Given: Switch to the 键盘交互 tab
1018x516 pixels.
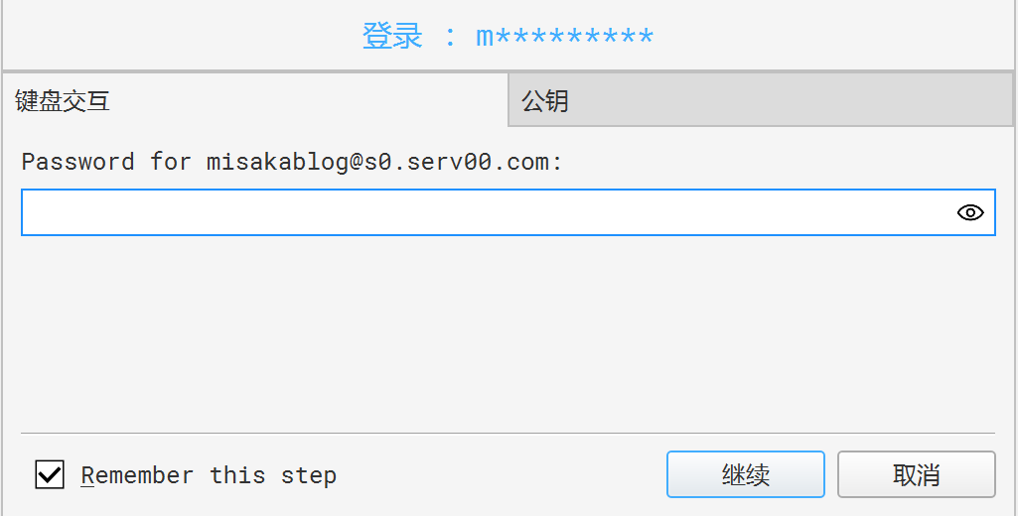Looking at the screenshot, I should pyautogui.click(x=63, y=100).
